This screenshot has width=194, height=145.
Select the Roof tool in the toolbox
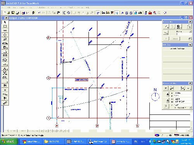tap(5, 56)
